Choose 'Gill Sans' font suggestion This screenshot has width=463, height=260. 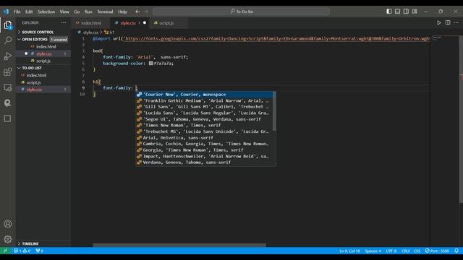[x=204, y=107]
